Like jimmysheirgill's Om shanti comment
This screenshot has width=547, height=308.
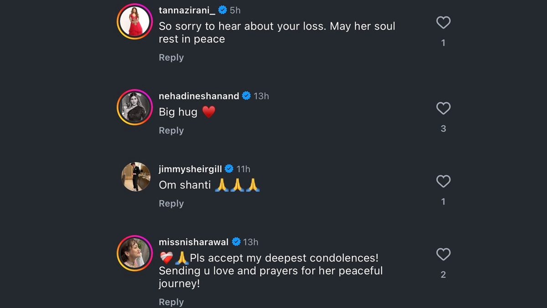tap(443, 182)
